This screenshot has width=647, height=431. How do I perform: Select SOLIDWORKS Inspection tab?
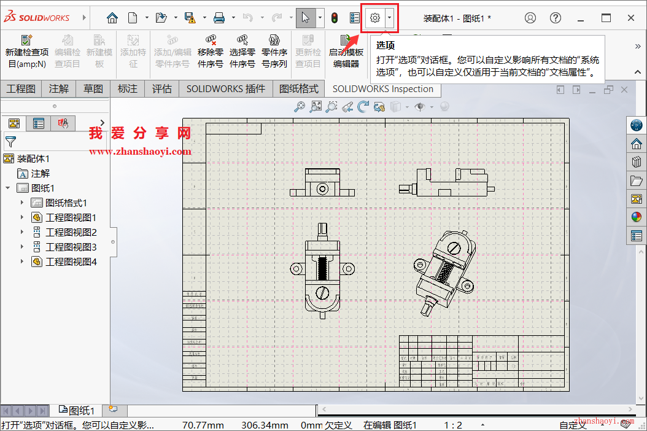(x=383, y=89)
